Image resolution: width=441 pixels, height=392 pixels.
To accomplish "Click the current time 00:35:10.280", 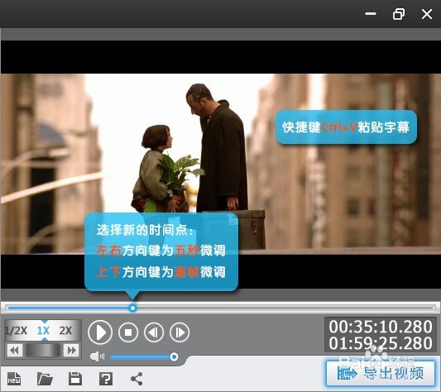I will point(381,327).
